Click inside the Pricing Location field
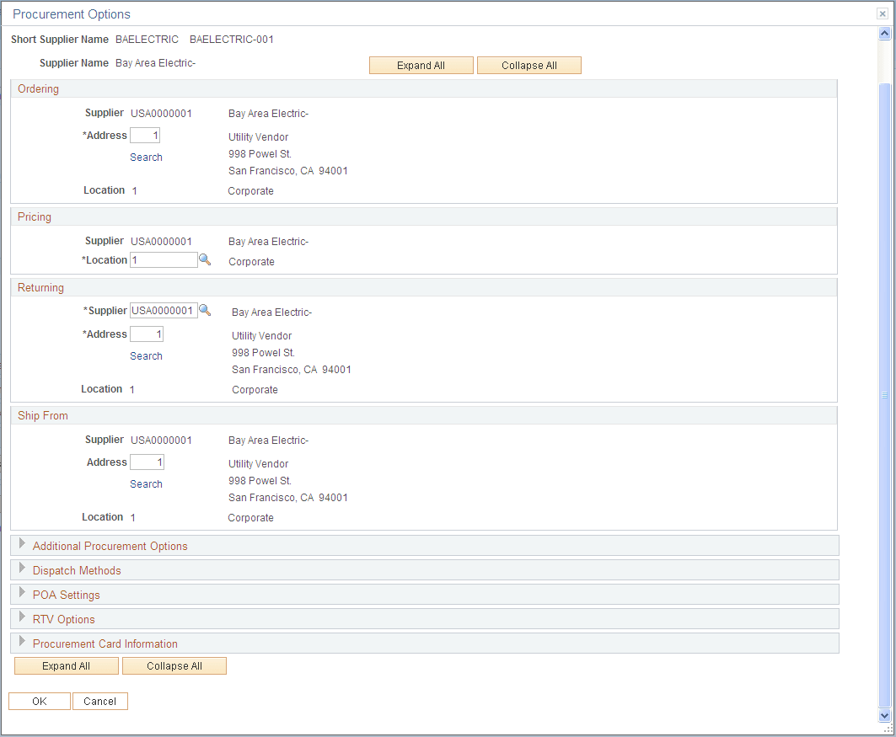Viewport: 896px width, 737px height. 164,259
